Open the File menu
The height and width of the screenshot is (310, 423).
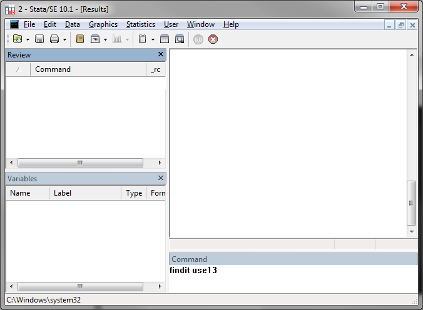click(29, 24)
